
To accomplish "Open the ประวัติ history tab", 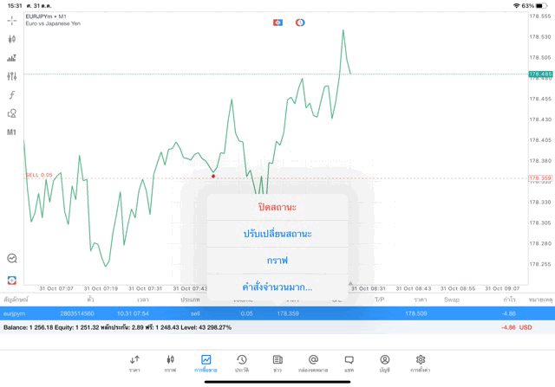I will pos(242,363).
